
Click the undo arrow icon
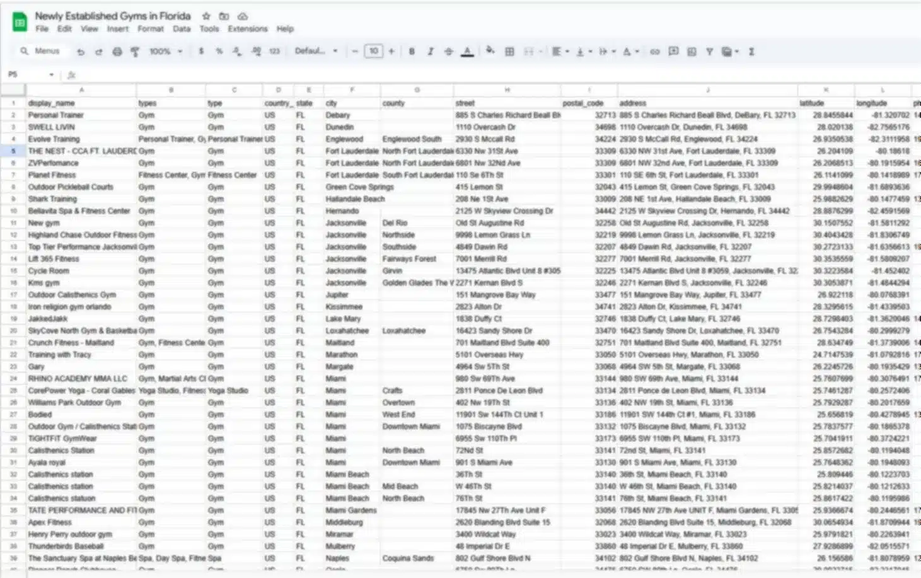[x=81, y=52]
